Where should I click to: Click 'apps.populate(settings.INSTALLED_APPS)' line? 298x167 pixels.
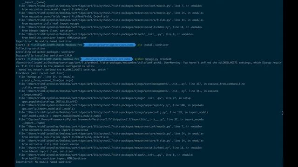pyautogui.click(x=50, y=102)
